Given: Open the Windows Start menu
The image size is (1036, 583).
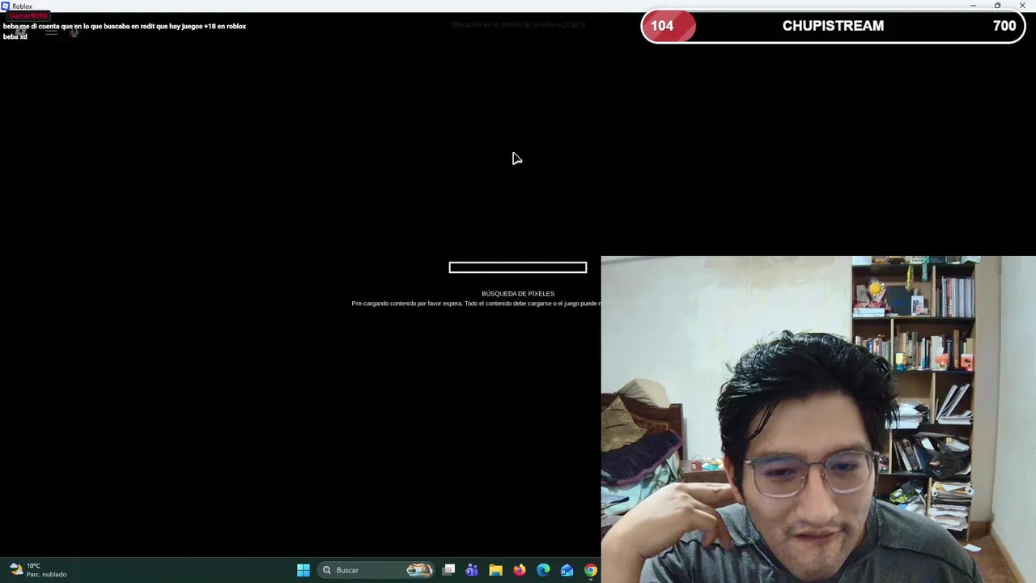Looking at the screenshot, I should [x=304, y=570].
